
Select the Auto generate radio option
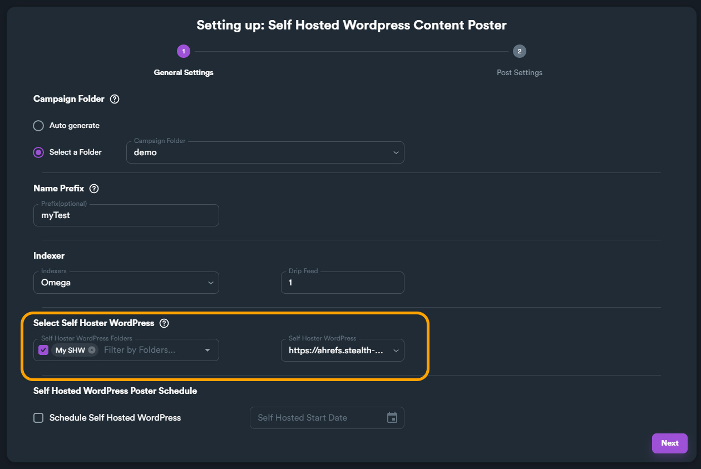tap(38, 126)
